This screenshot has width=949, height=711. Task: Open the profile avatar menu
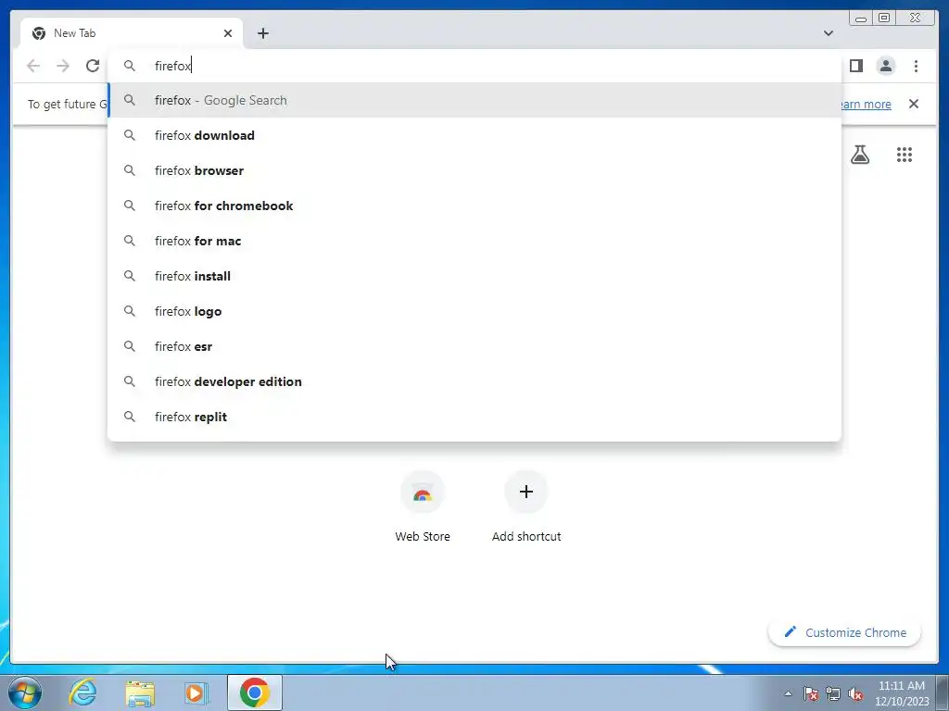pyautogui.click(x=886, y=66)
